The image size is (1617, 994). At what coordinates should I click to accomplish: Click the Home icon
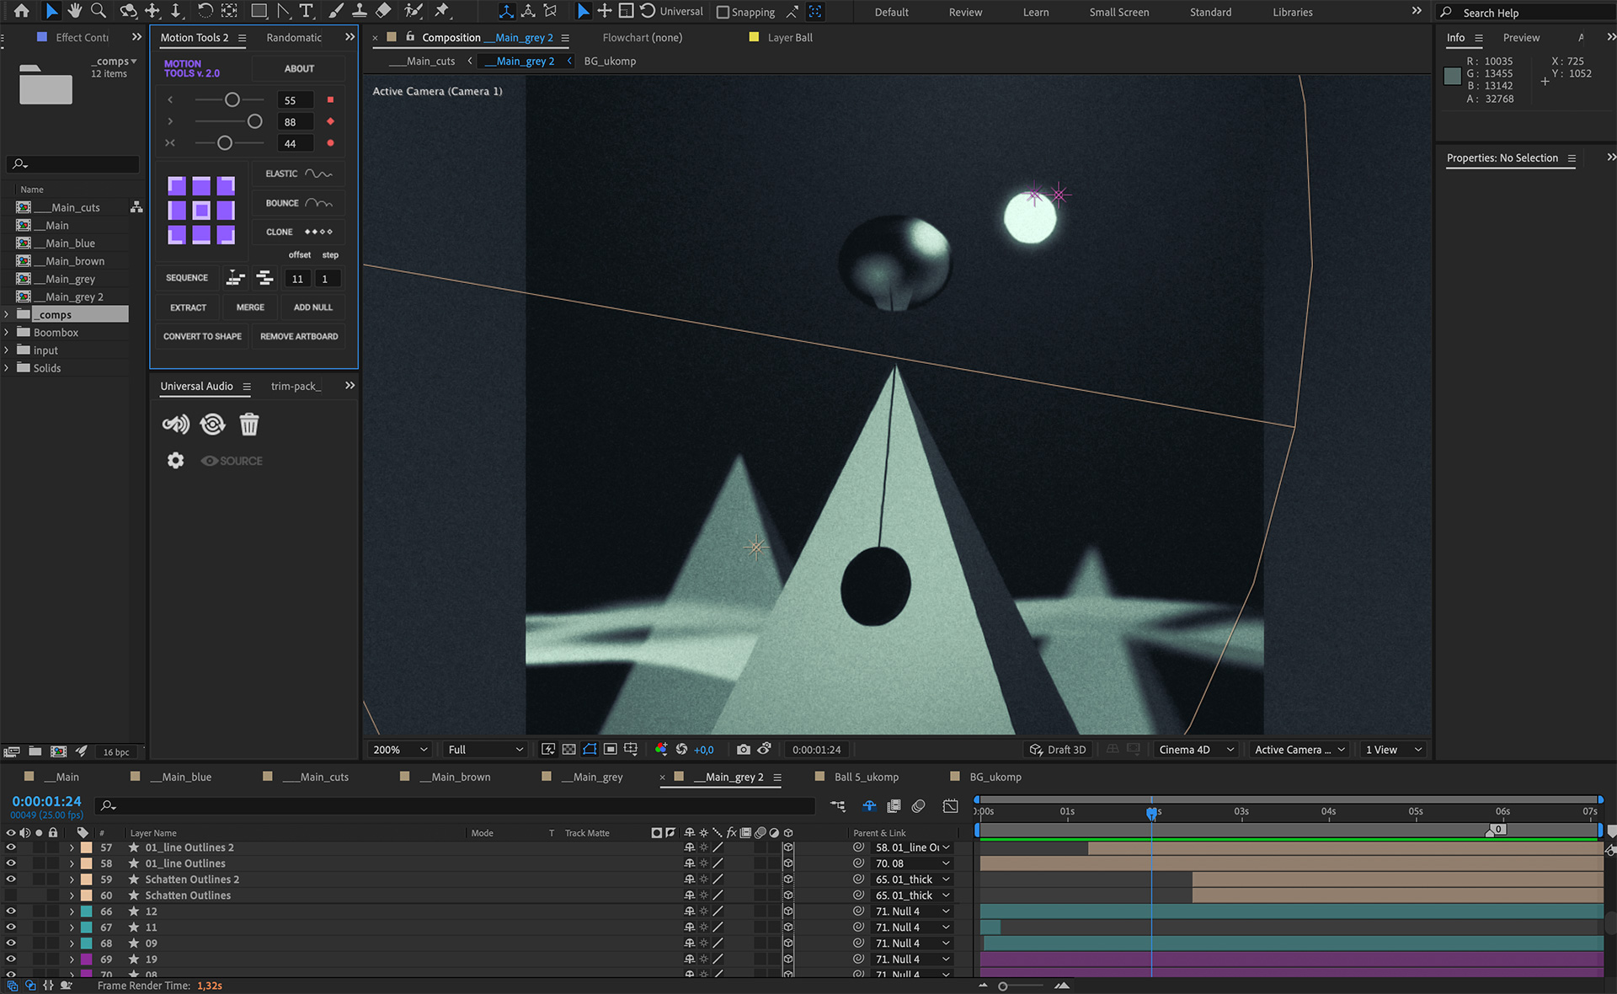[x=22, y=11]
